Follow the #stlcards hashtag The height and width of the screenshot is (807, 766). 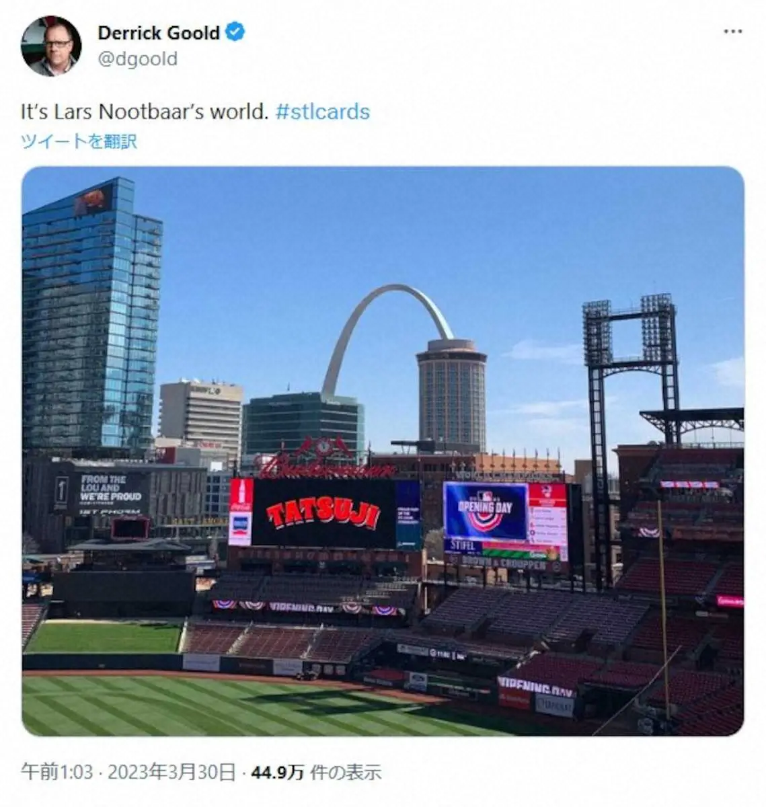tap(323, 111)
